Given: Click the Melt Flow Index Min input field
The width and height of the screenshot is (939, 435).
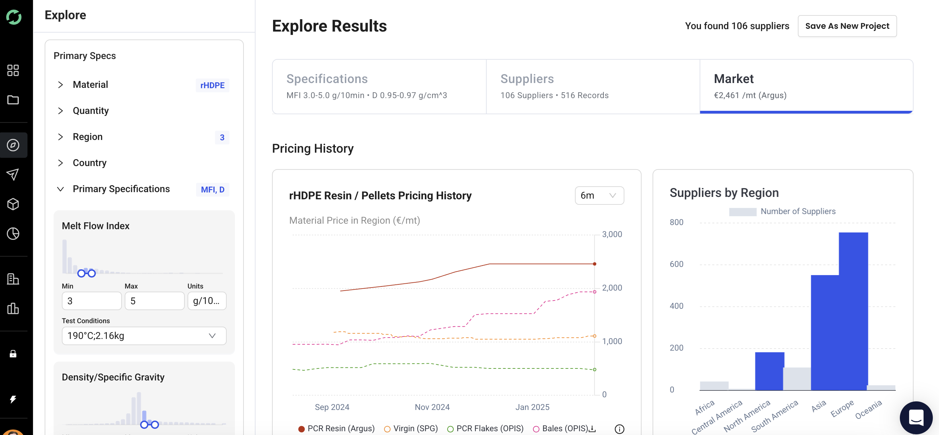Looking at the screenshot, I should click(x=91, y=301).
